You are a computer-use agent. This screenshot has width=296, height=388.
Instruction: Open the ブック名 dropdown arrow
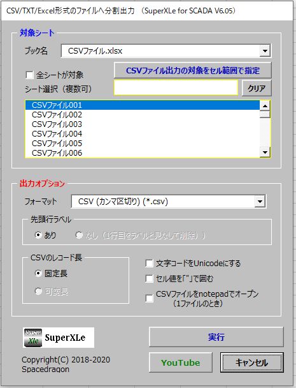[x=265, y=51]
